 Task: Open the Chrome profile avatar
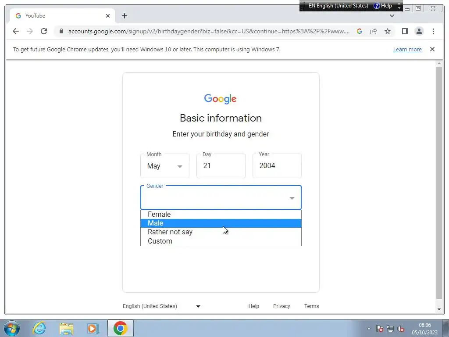click(x=419, y=31)
